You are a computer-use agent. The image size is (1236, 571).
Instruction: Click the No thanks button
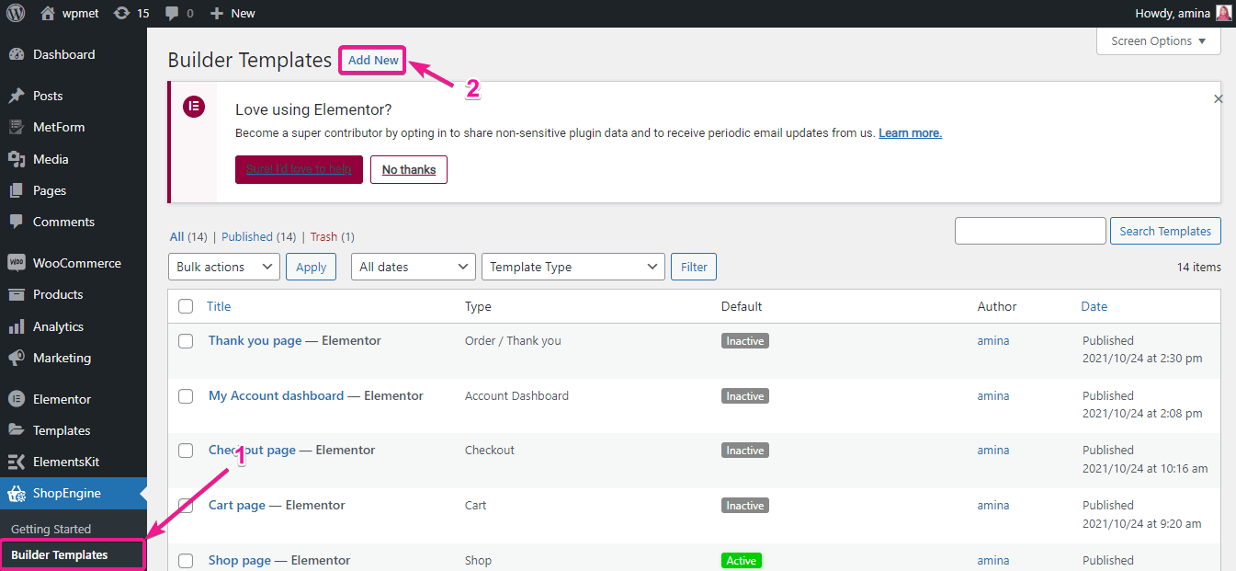409,169
